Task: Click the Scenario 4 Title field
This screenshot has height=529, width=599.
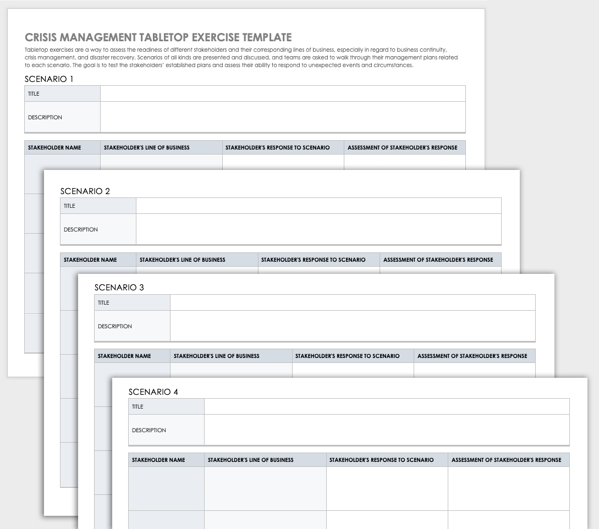Action: click(x=387, y=406)
